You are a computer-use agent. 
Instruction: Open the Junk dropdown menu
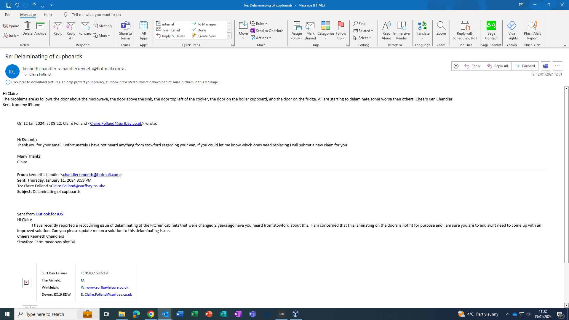click(12, 36)
